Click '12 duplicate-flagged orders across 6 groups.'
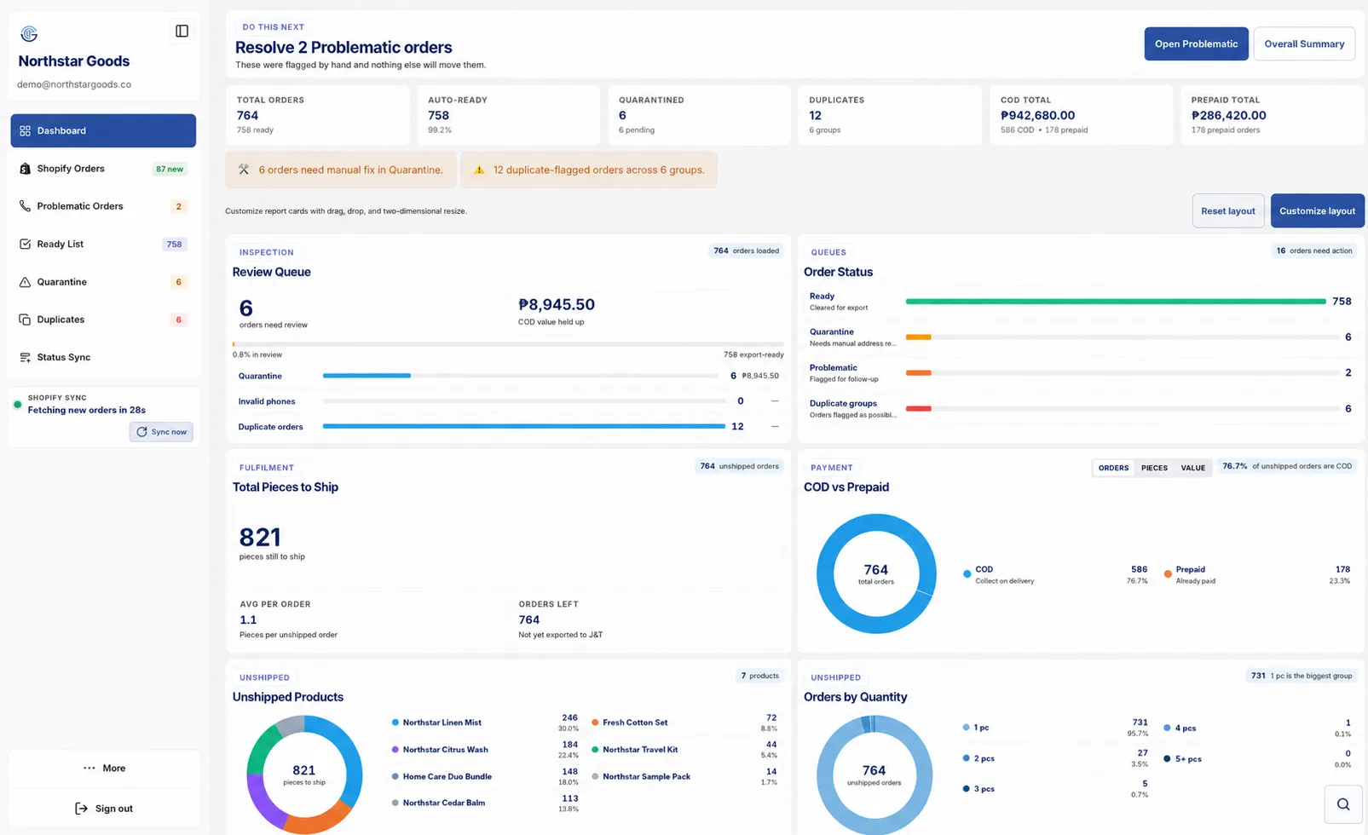 (599, 170)
